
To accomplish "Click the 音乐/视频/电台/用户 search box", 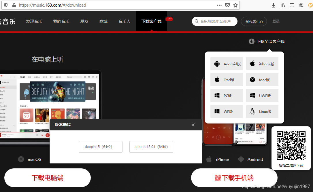I will (215, 21).
